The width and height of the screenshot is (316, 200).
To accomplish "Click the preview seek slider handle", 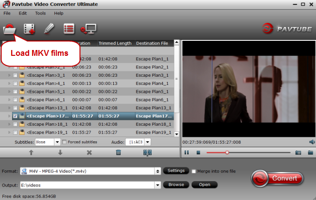I will [227, 152].
